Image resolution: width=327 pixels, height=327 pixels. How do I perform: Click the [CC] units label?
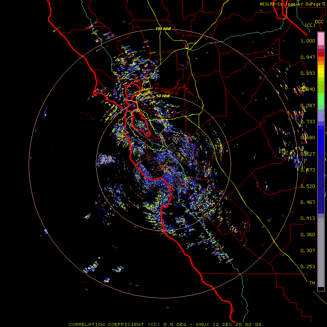pos(310,25)
